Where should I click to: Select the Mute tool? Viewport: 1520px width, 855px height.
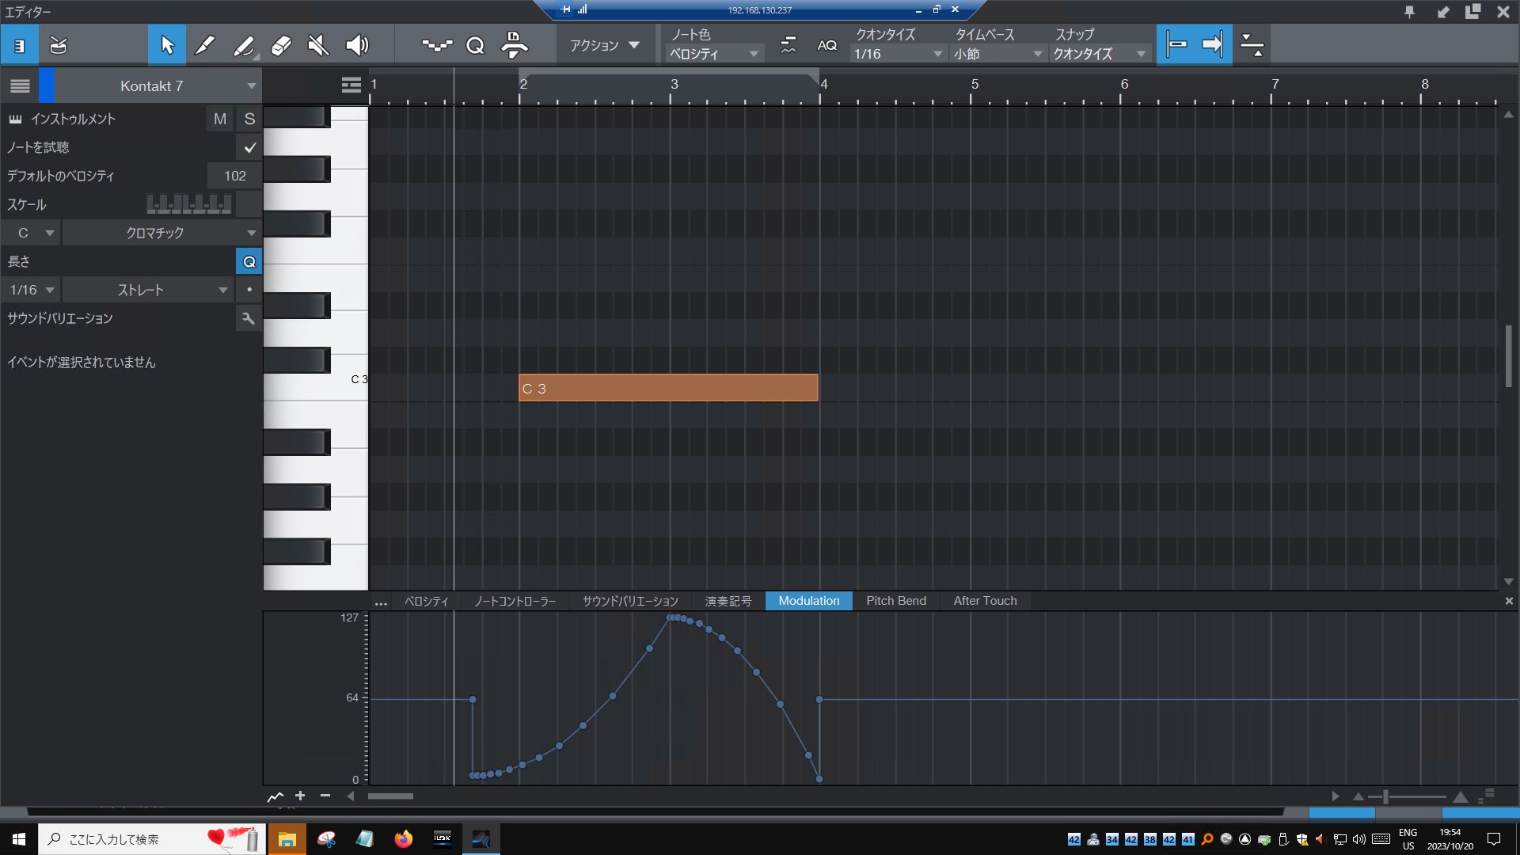318,45
